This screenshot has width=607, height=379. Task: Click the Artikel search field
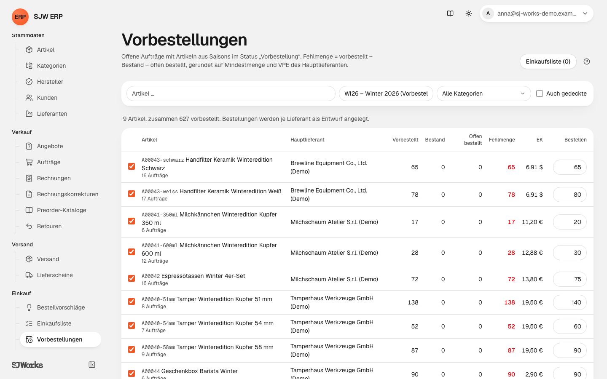231,93
